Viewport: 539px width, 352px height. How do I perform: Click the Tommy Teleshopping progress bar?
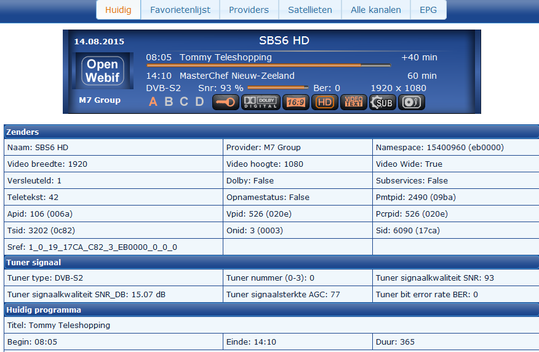(268, 65)
